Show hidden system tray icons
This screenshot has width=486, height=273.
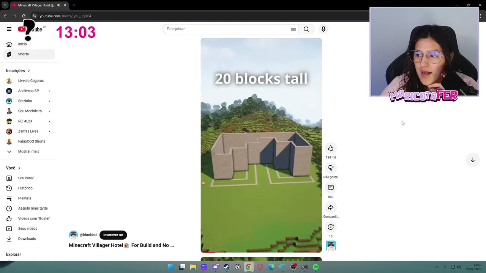(437, 267)
